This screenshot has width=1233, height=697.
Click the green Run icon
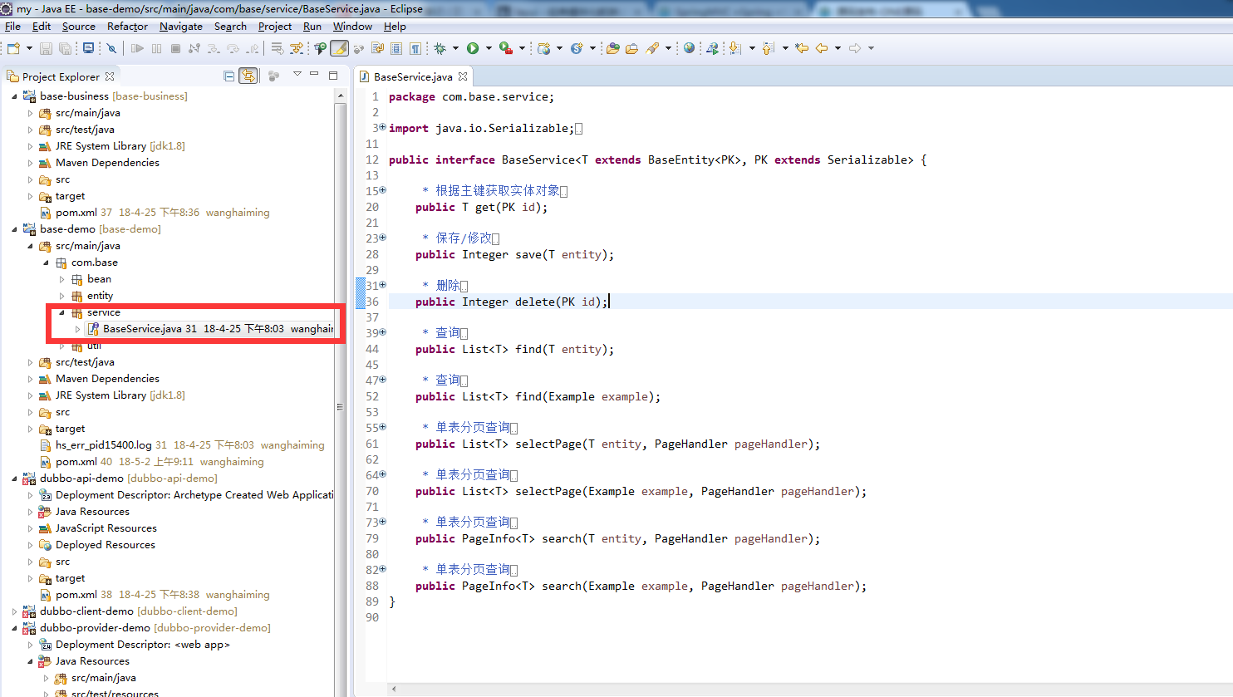(473, 48)
